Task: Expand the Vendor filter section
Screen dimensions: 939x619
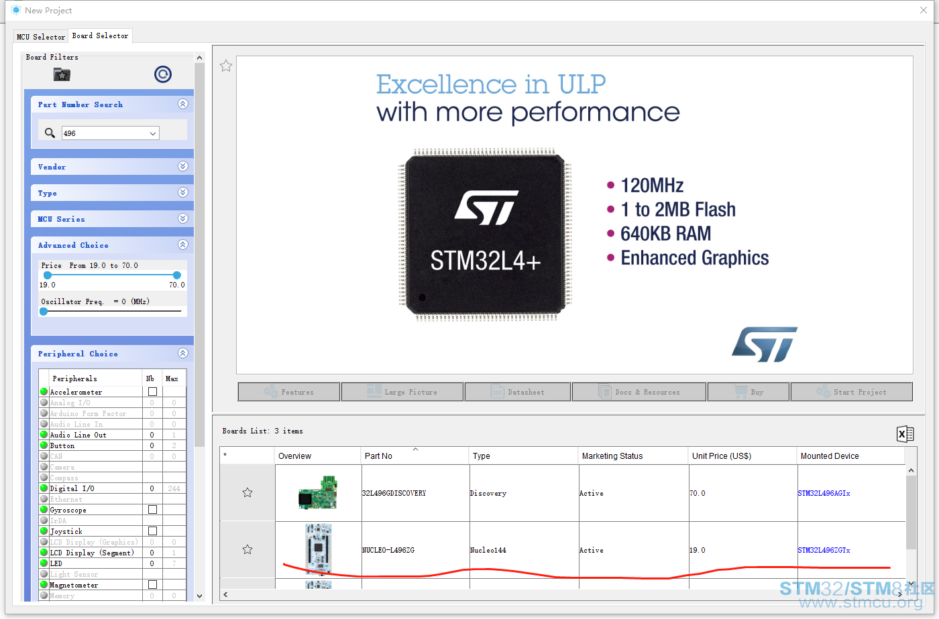Action: (182, 166)
